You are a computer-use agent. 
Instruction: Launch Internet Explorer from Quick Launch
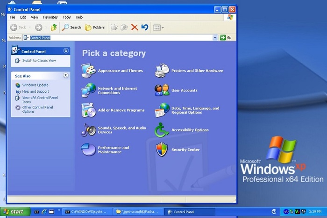point(44,212)
